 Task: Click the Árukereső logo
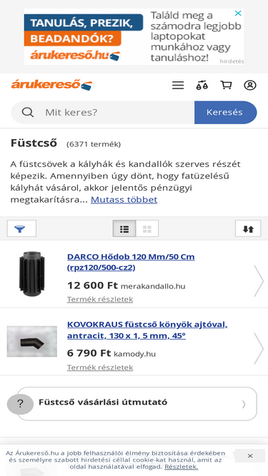(x=52, y=85)
